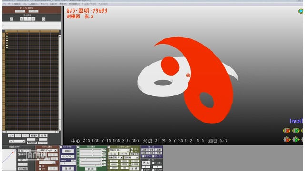Open the model selection dropdown in model panel
Screen dimensions: 305x171
[47, 150]
